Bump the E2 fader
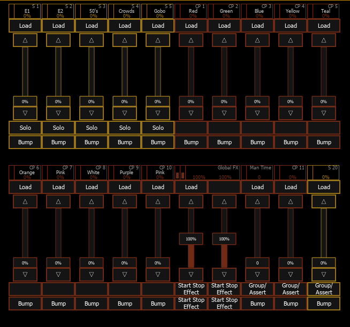This screenshot has height=327, width=350. [58, 142]
